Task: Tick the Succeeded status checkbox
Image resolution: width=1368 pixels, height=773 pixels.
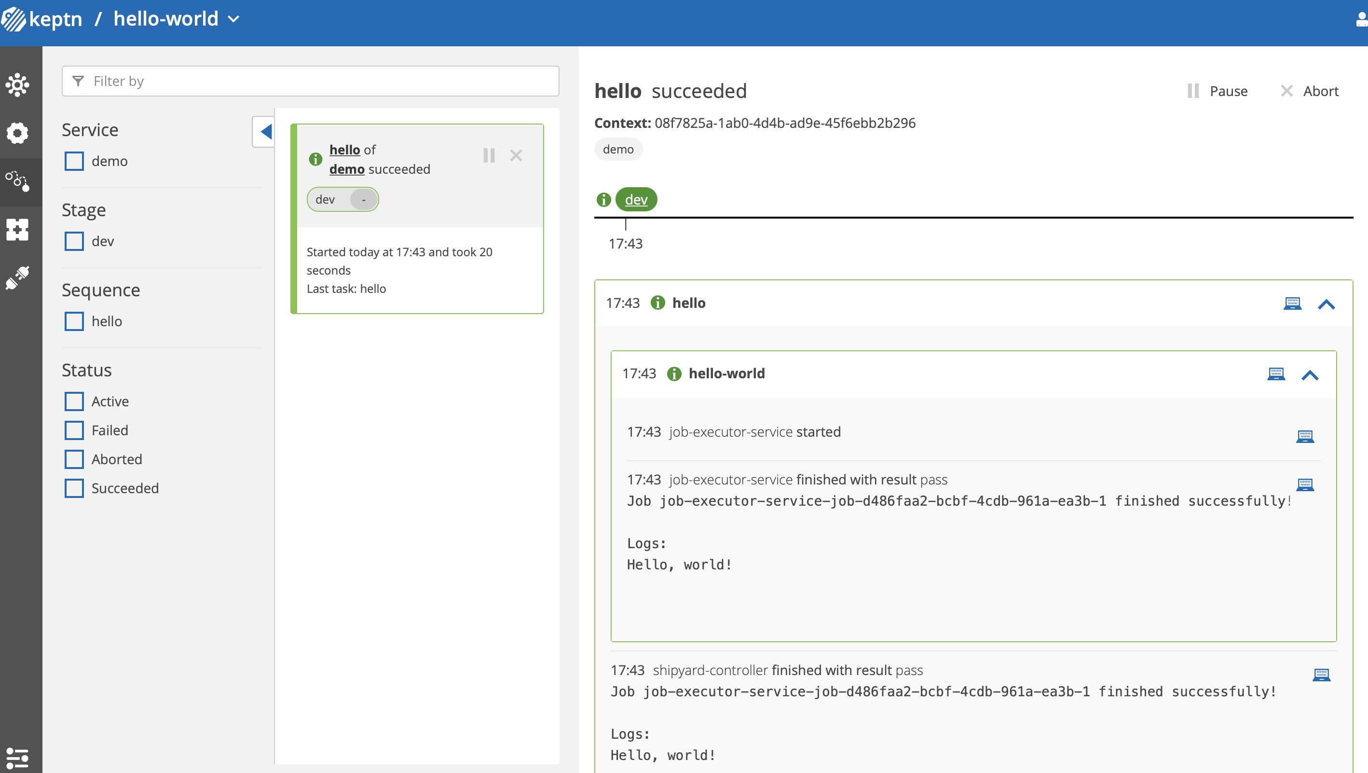Action: tap(74, 488)
